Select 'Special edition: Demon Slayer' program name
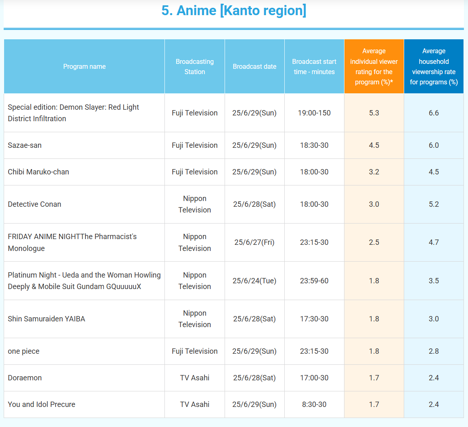This screenshot has height=427, width=468. coord(73,113)
